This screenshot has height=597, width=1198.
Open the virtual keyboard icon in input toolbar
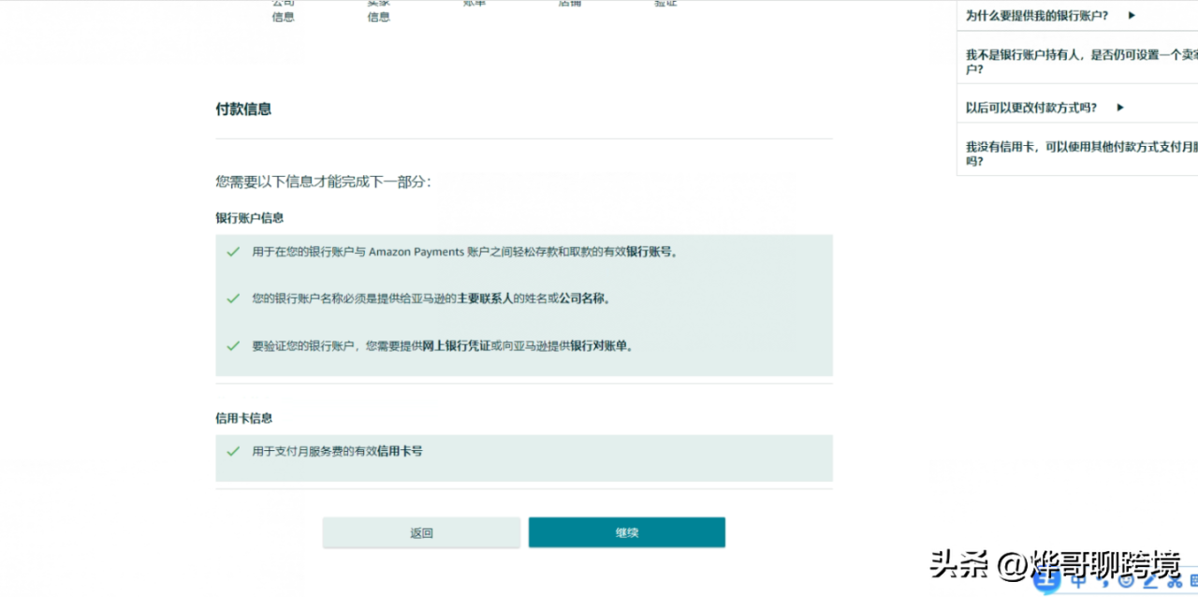[x=1195, y=580]
